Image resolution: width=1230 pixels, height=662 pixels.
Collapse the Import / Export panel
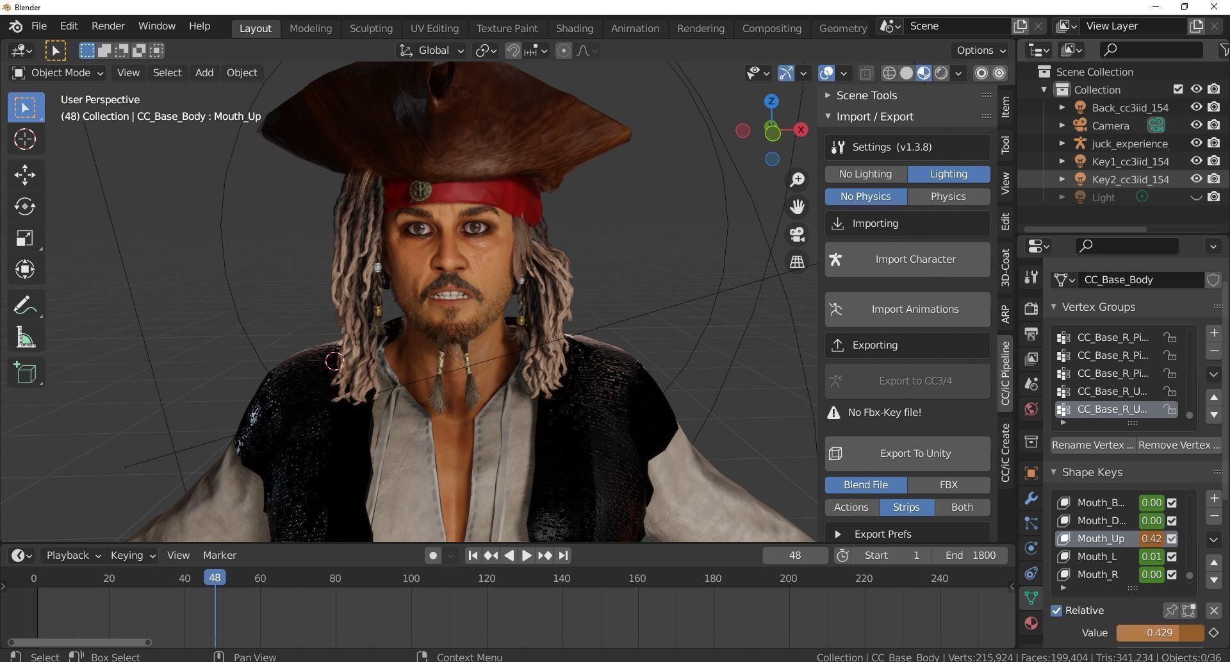[874, 117]
